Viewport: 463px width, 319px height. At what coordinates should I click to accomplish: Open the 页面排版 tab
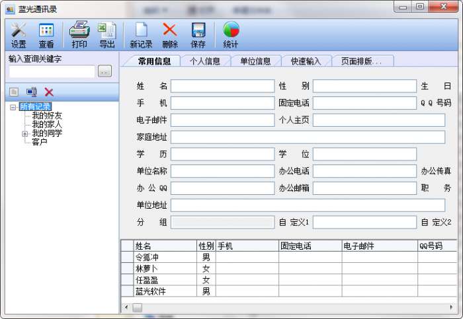362,61
